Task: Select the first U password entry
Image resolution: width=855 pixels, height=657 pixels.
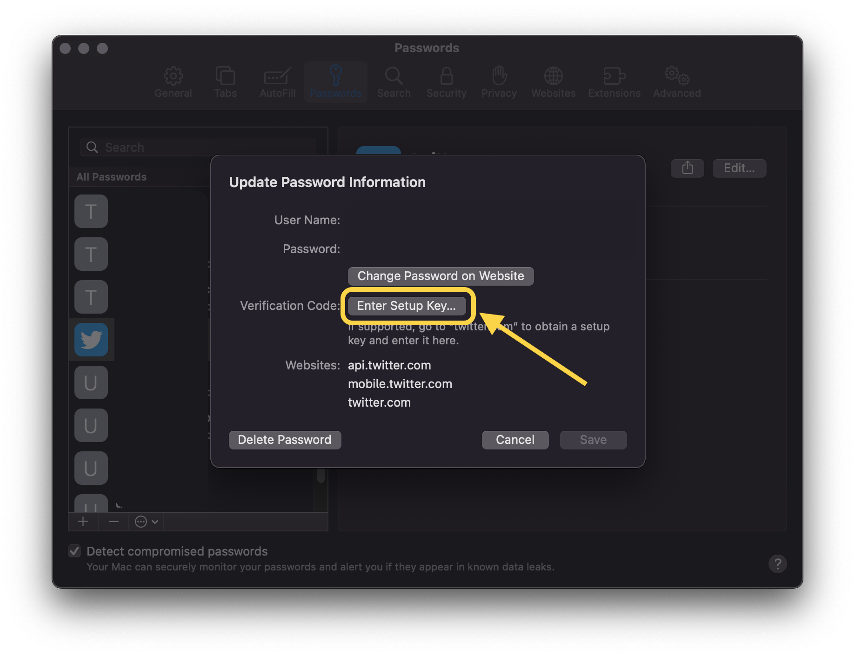Action: pos(91,382)
